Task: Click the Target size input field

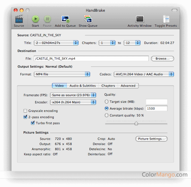Action: (x=156, y=102)
